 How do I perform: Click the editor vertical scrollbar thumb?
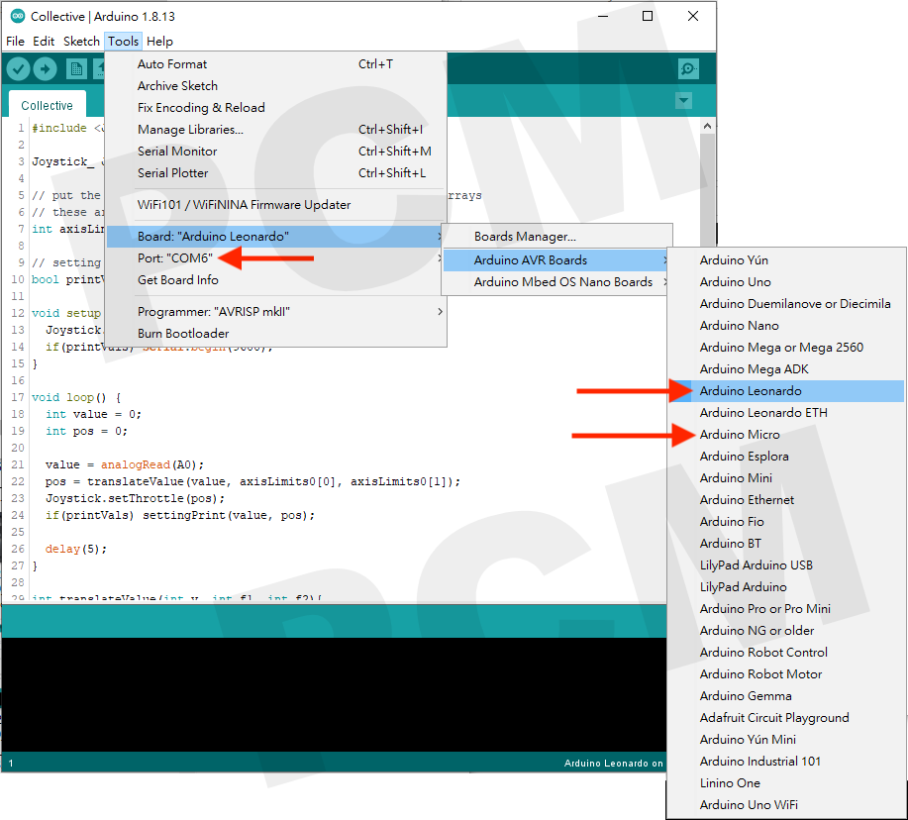[x=707, y=191]
